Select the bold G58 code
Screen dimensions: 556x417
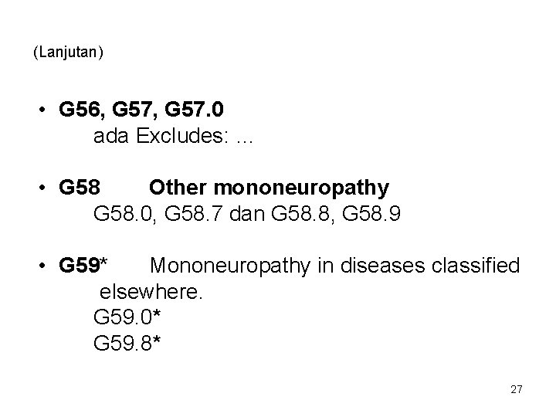80,187
